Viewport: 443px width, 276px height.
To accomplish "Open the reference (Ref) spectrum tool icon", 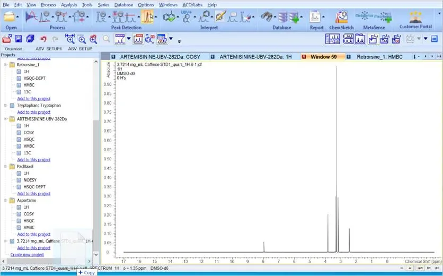I will 61,16.
